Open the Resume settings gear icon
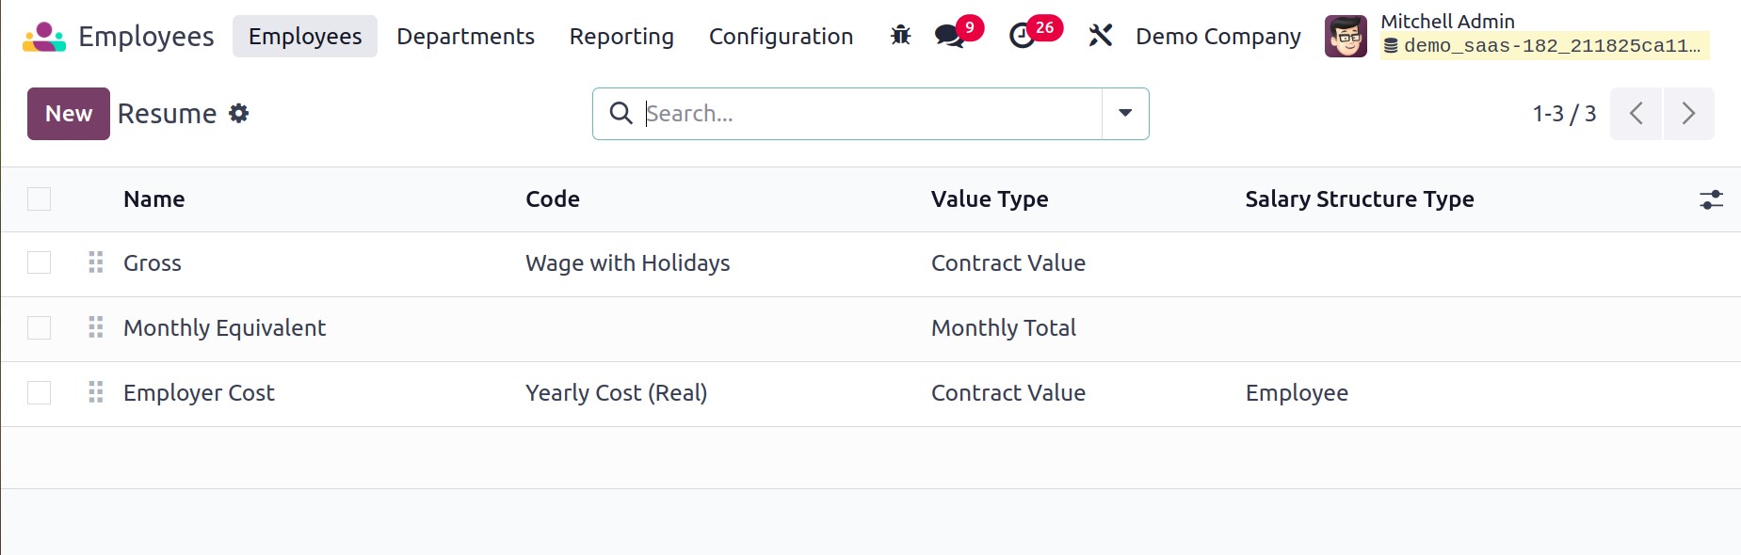Viewport: 1741px width, 555px height. (239, 114)
